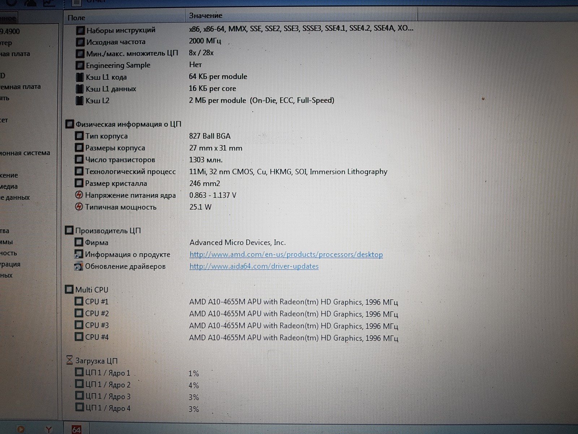Click the Поле column header

click(x=77, y=18)
